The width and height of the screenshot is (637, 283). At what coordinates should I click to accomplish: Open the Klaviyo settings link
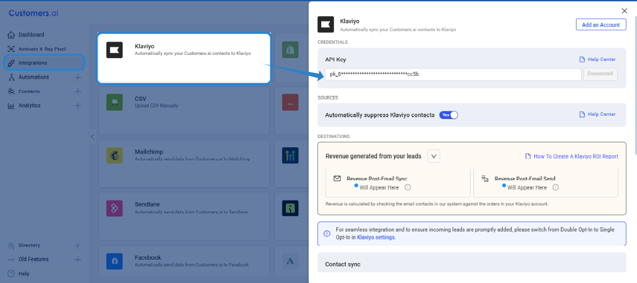point(376,238)
